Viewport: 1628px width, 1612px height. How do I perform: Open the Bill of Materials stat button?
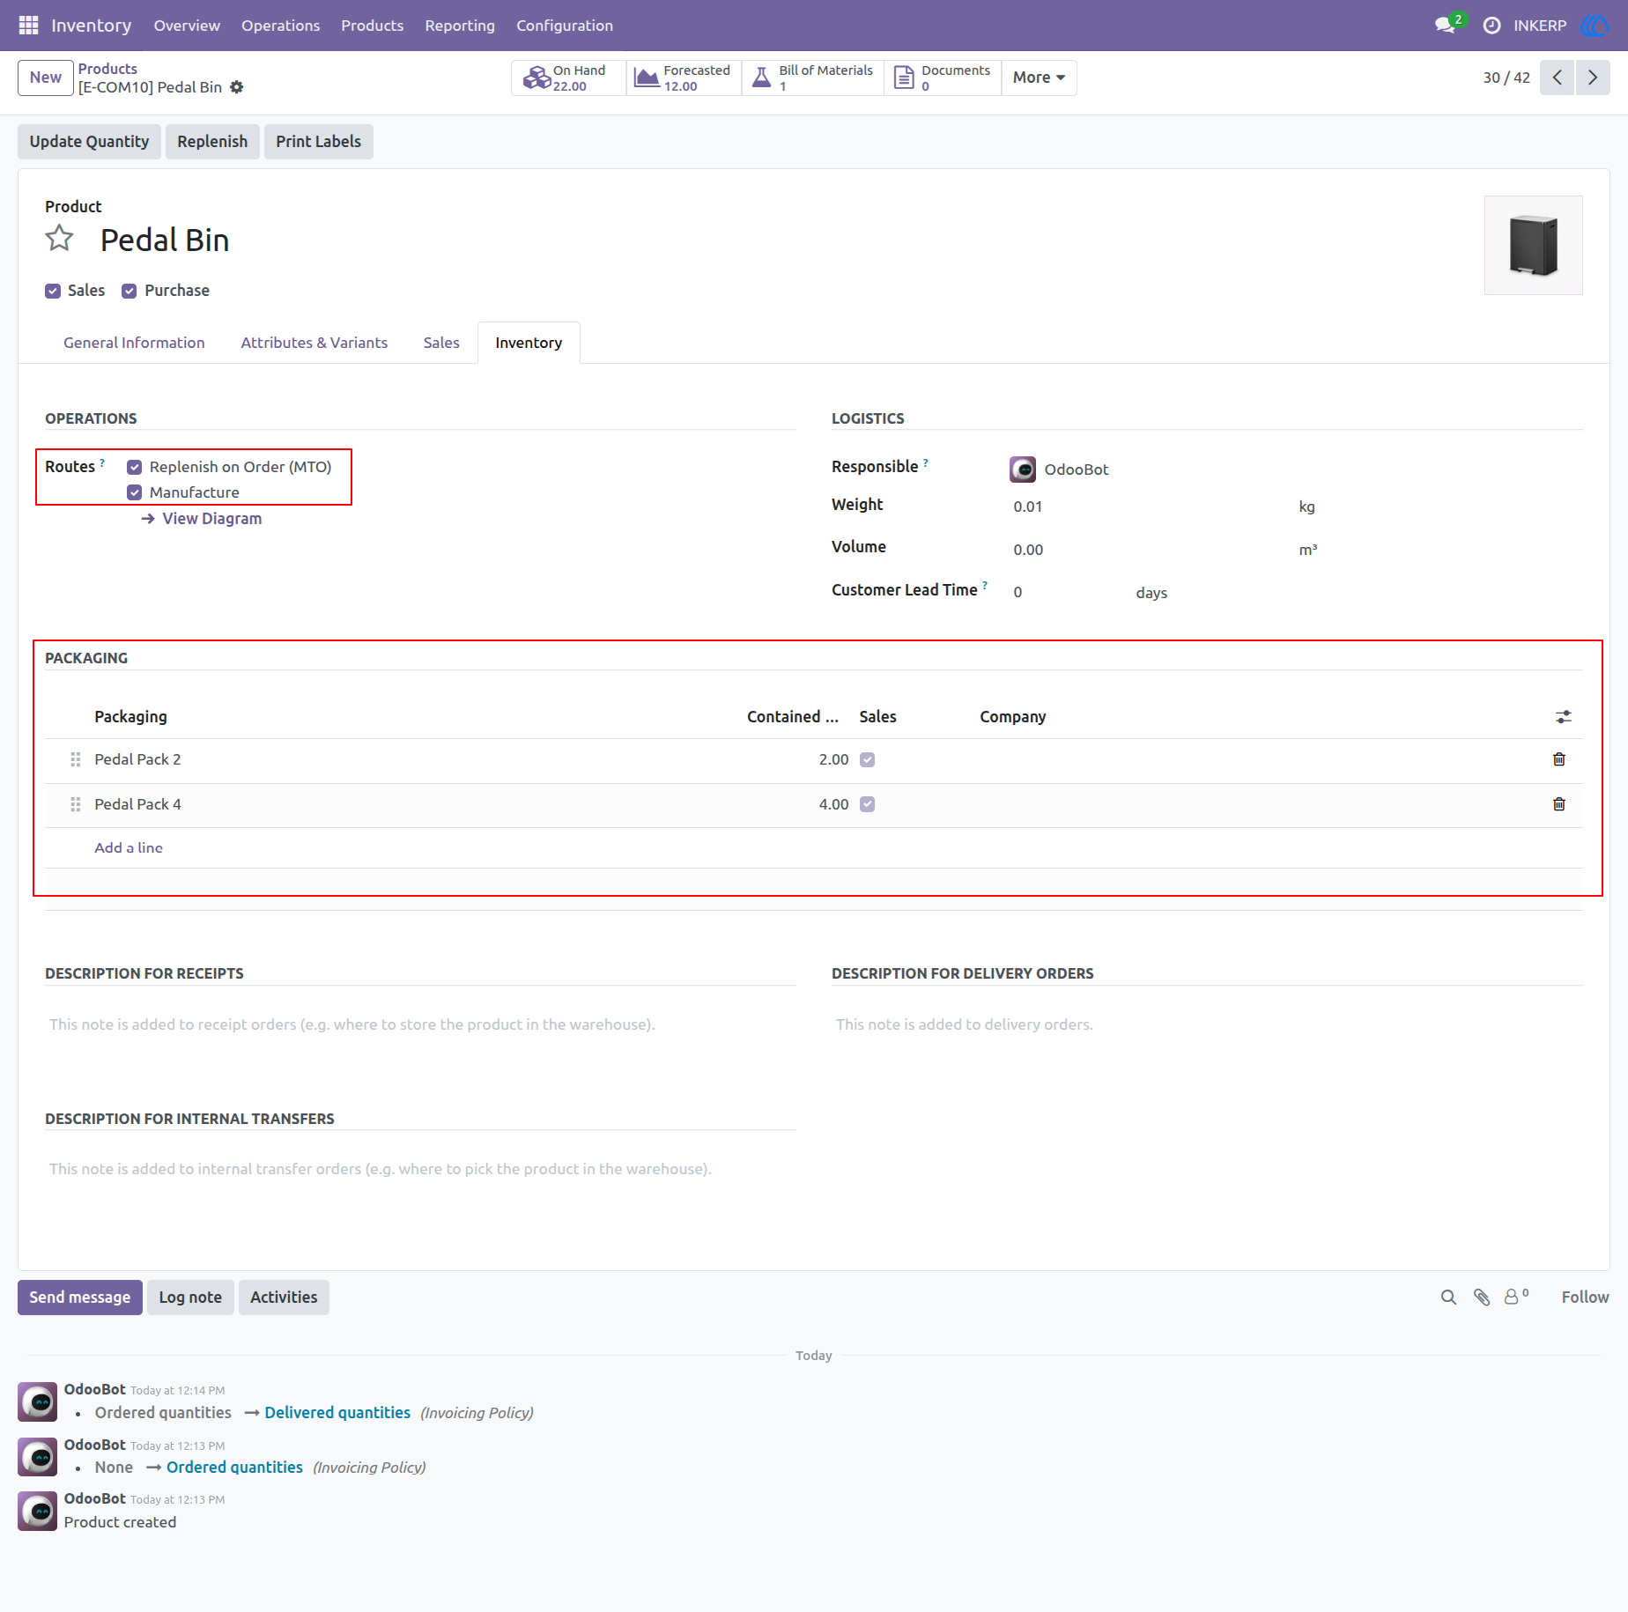pos(813,78)
